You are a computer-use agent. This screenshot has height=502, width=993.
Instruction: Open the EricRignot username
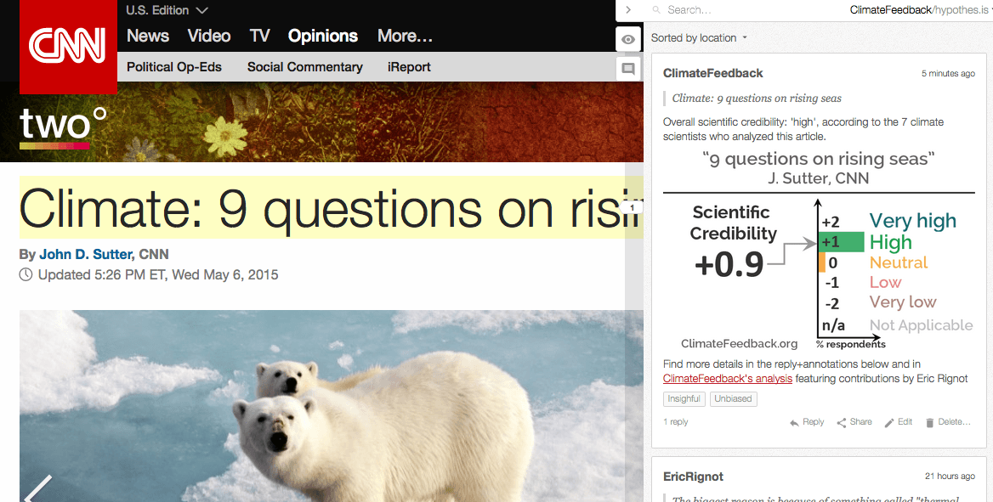point(694,477)
